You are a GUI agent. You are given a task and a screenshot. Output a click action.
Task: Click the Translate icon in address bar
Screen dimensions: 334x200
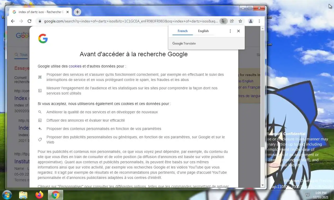coord(223,21)
